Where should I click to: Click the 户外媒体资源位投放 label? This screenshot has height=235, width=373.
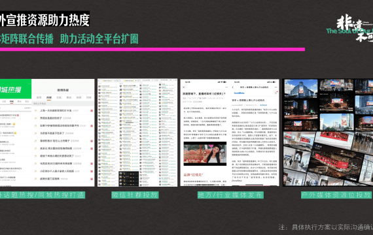337,195
